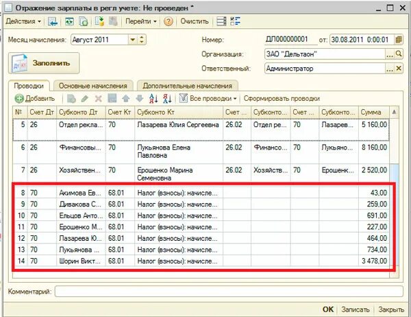Screen dimensions: 411x317
Task: Click the create-based-on toolbar icon with arrow
Action: click(99, 21)
